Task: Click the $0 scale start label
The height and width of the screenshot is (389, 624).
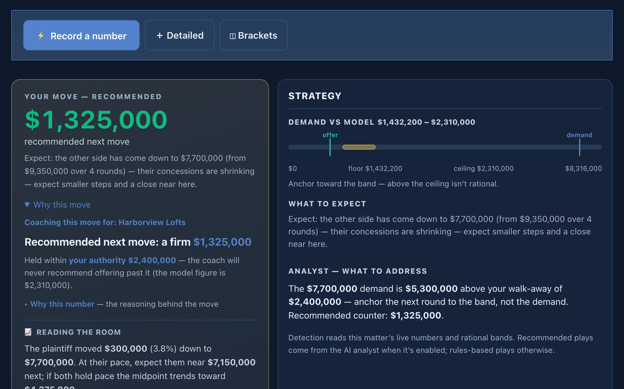Action: tap(293, 168)
